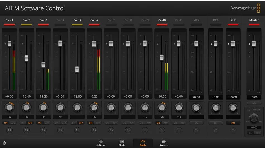The height and width of the screenshot is (149, 265).
Task: Select the Audio tab
Action: (143, 143)
